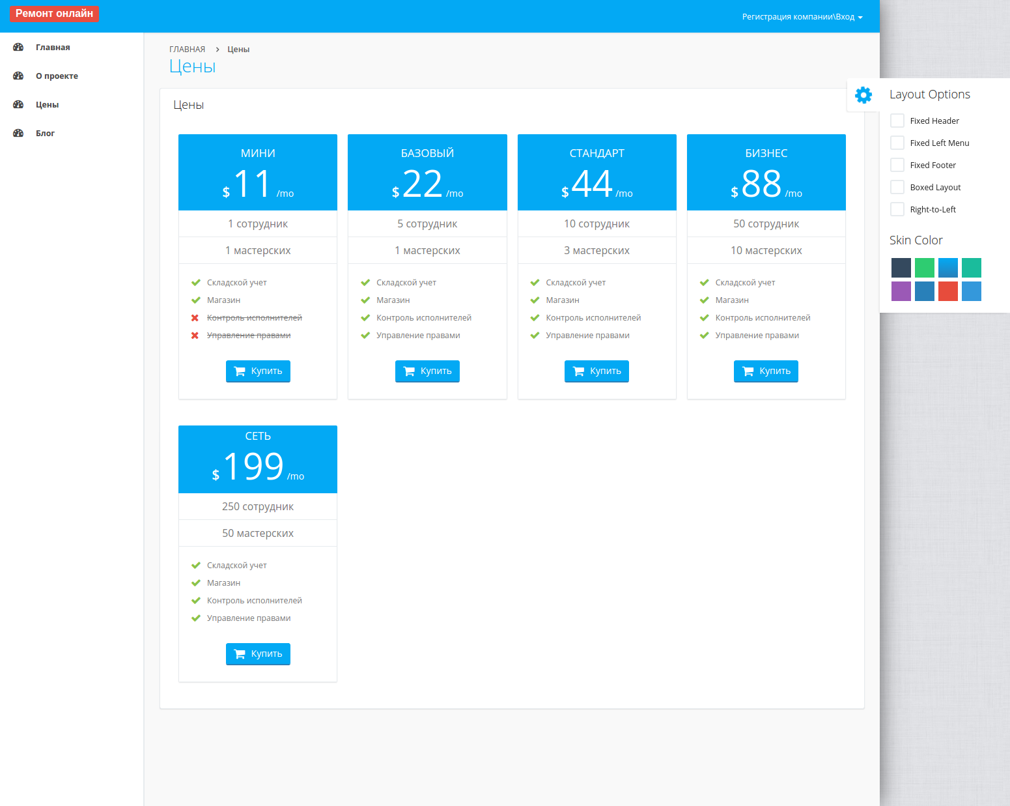This screenshot has width=1010, height=806.
Task: Click the cart icon in БАЗОВЫЙ plan button
Action: click(409, 371)
